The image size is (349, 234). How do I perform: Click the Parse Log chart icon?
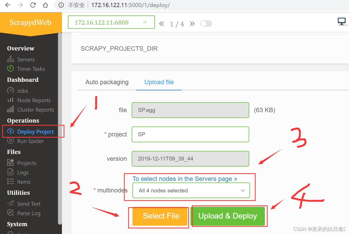(10, 213)
